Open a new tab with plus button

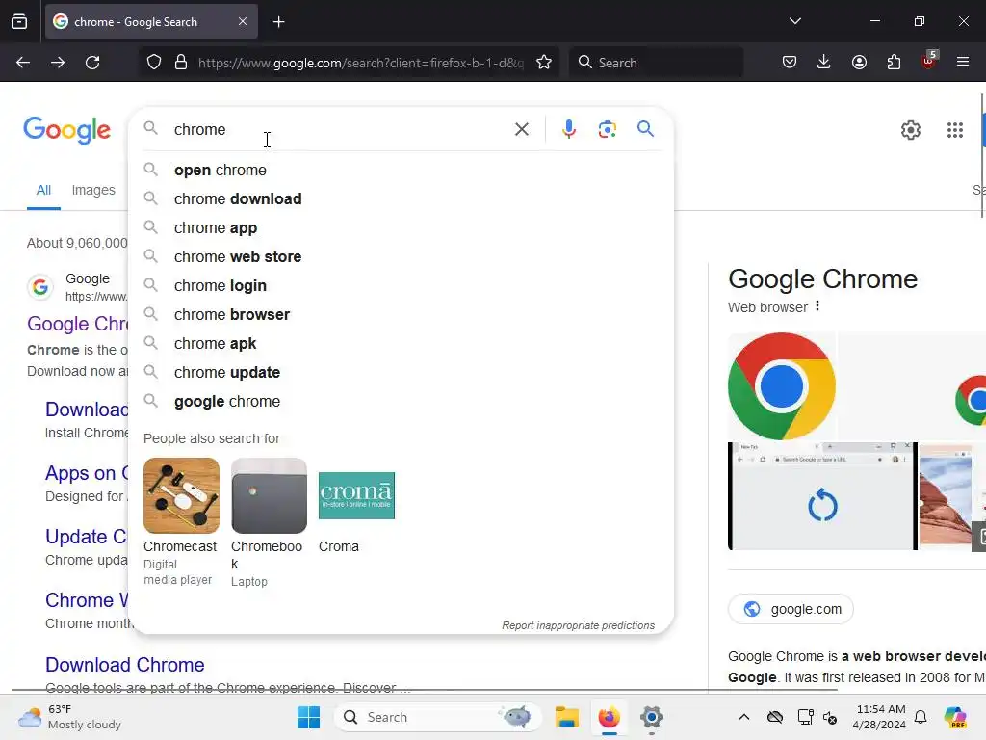(x=278, y=22)
